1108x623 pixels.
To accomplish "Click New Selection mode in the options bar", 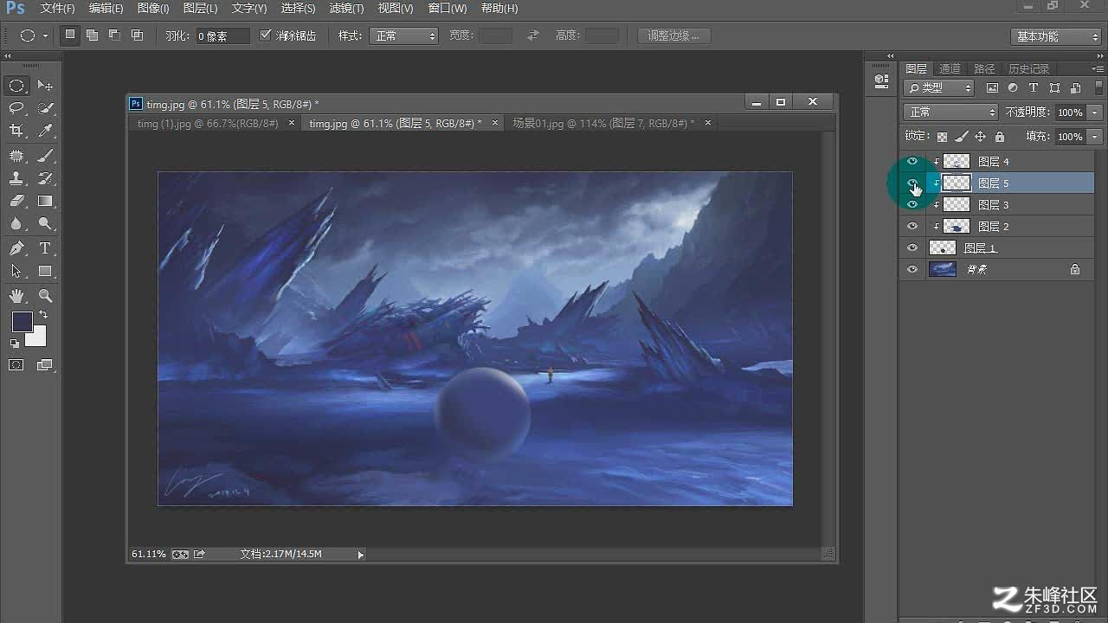I will pyautogui.click(x=70, y=35).
